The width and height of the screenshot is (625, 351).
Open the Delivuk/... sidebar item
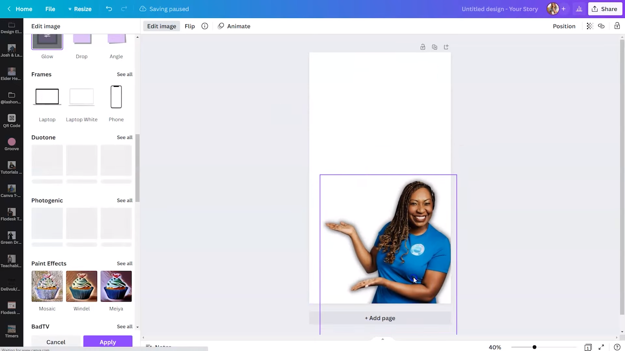(11, 285)
